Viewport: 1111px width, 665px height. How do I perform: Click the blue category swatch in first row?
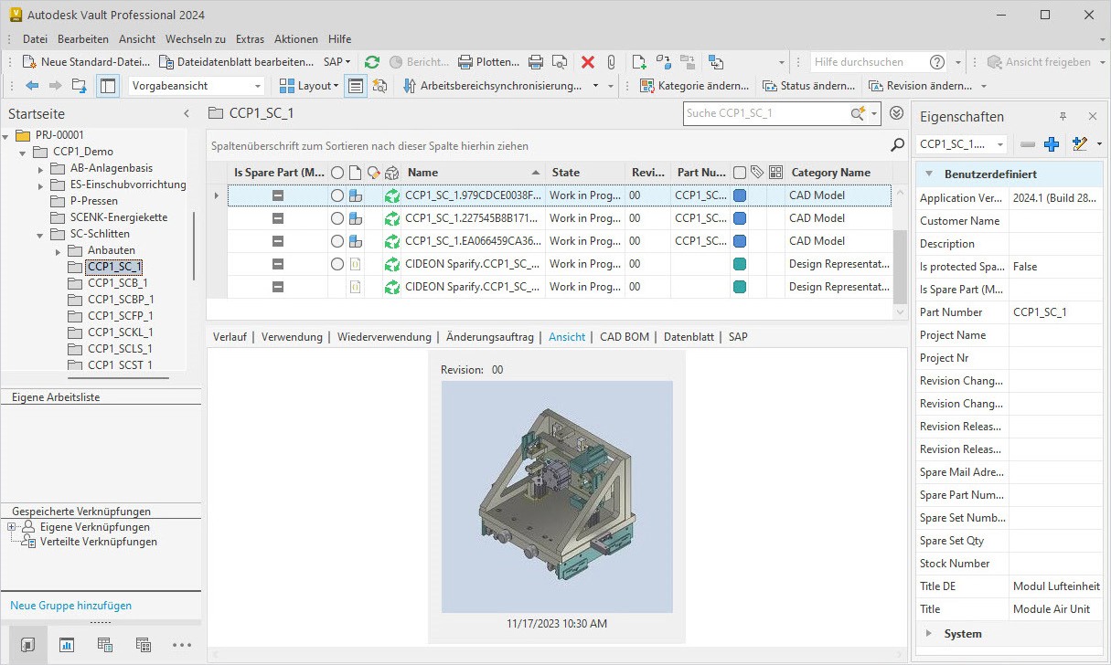pyautogui.click(x=740, y=195)
